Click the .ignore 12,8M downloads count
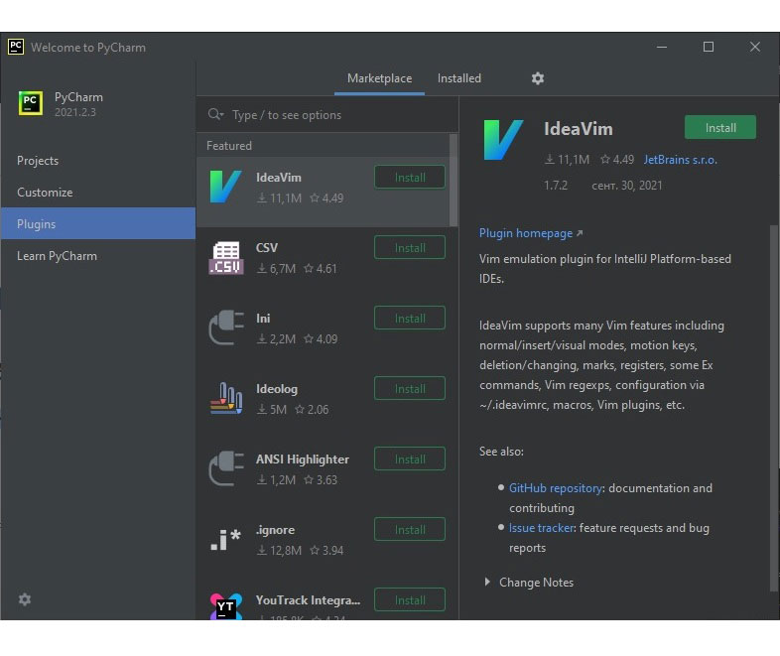The image size is (780, 656). click(279, 551)
